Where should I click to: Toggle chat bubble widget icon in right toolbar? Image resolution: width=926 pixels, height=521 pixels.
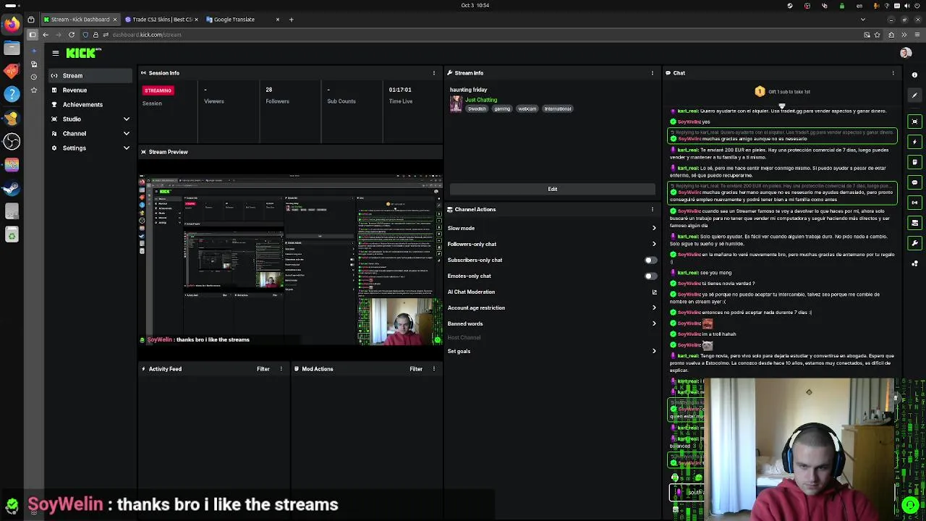[x=914, y=182]
